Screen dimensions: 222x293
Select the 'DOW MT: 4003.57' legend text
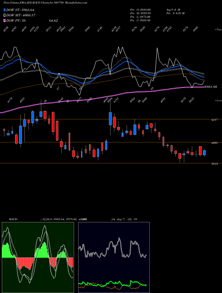point(21,16)
